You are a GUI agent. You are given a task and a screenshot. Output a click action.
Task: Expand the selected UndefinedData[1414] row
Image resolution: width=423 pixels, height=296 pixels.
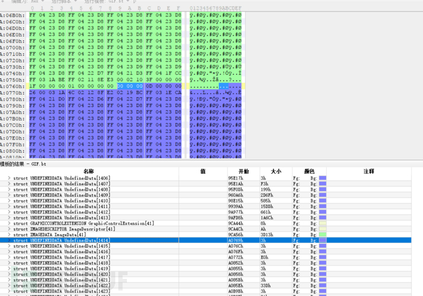coord(9,240)
